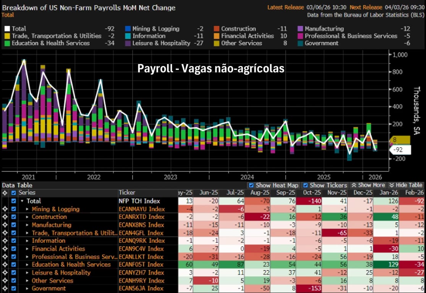Uncheck the Manufacturing series checkbox
Viewport: 426px width, 293px height.
[x=14, y=225]
